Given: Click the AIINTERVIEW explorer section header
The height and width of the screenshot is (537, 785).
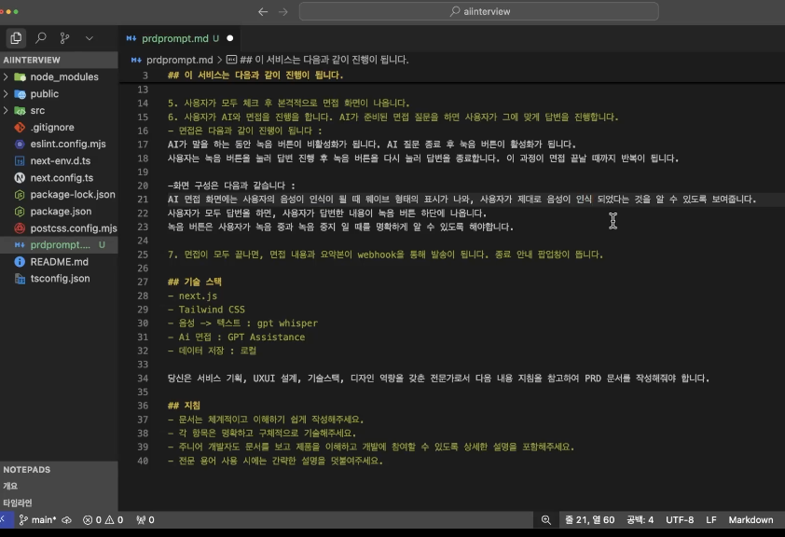Looking at the screenshot, I should [59, 60].
